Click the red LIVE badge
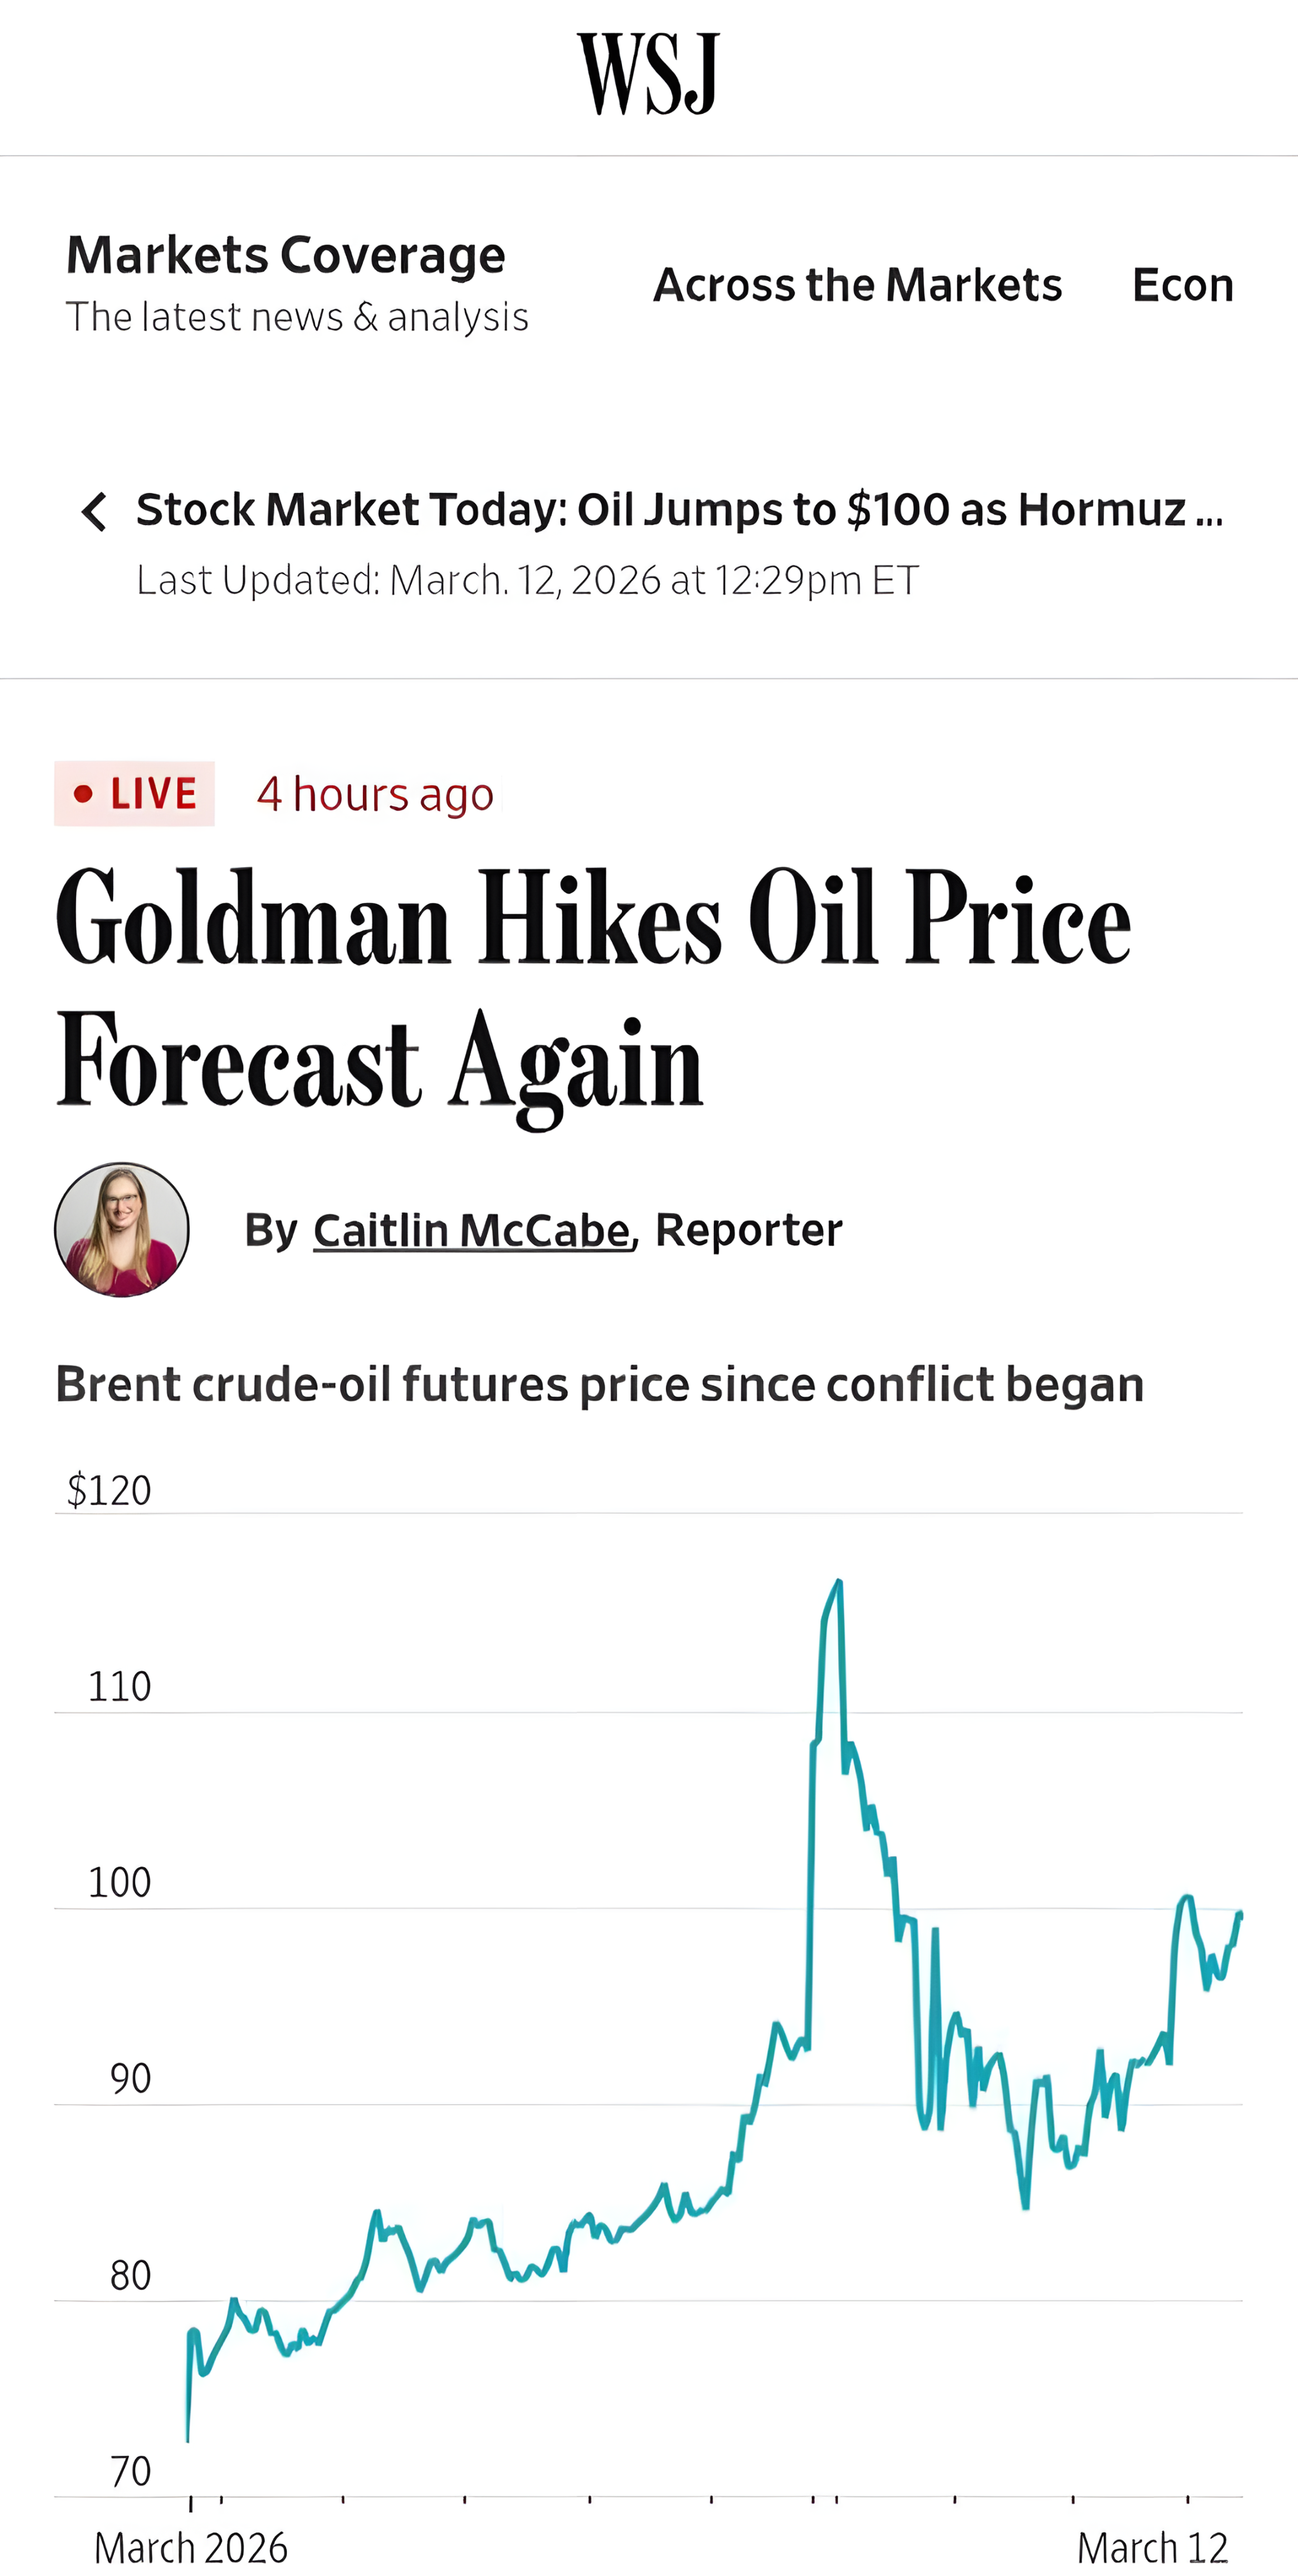Screen dimensions: 1298x2576 pyautogui.click(x=134, y=794)
